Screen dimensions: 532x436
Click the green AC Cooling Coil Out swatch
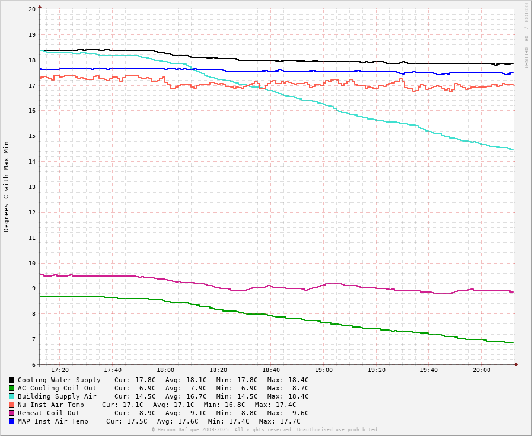11,388
